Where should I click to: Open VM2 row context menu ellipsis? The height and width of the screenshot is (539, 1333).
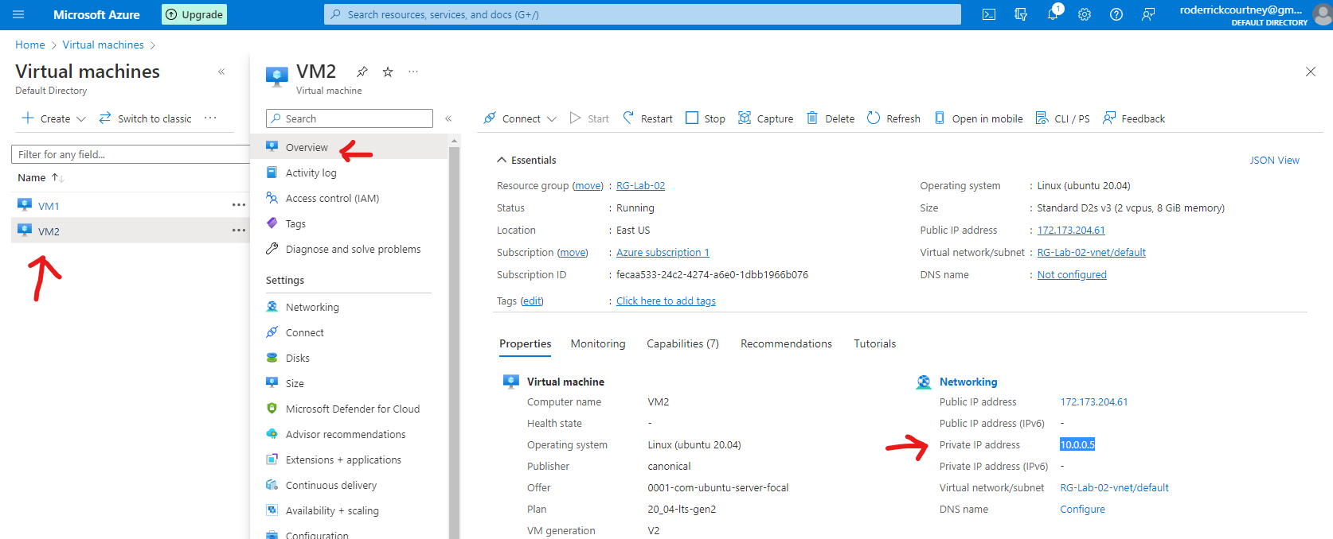239,231
